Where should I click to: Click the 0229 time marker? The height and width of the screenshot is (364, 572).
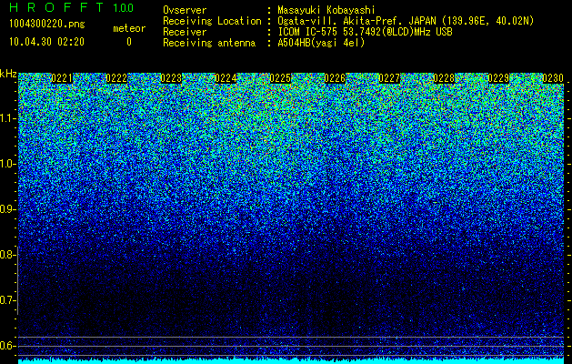pos(498,78)
